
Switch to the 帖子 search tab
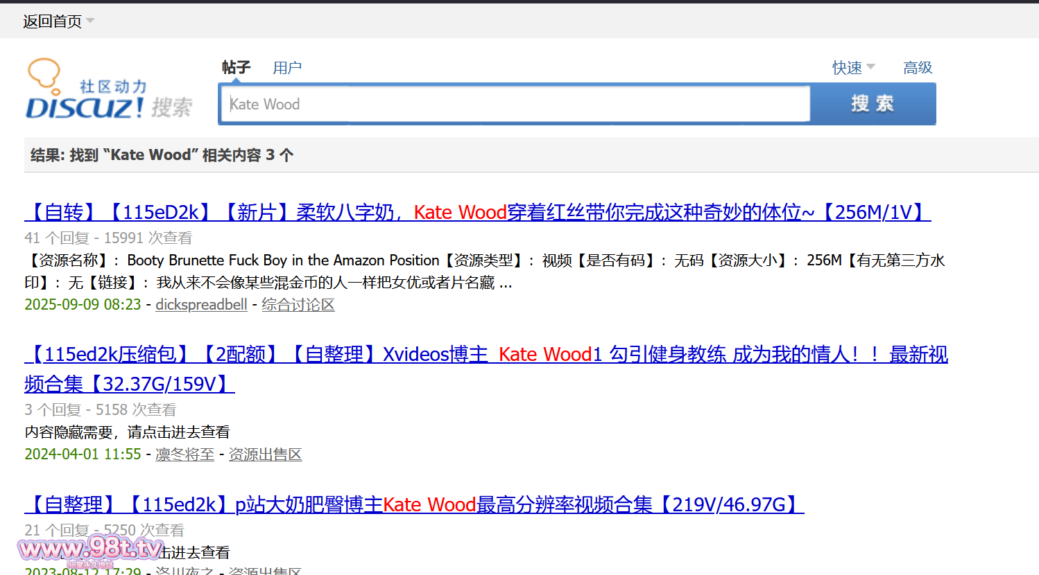pyautogui.click(x=236, y=67)
